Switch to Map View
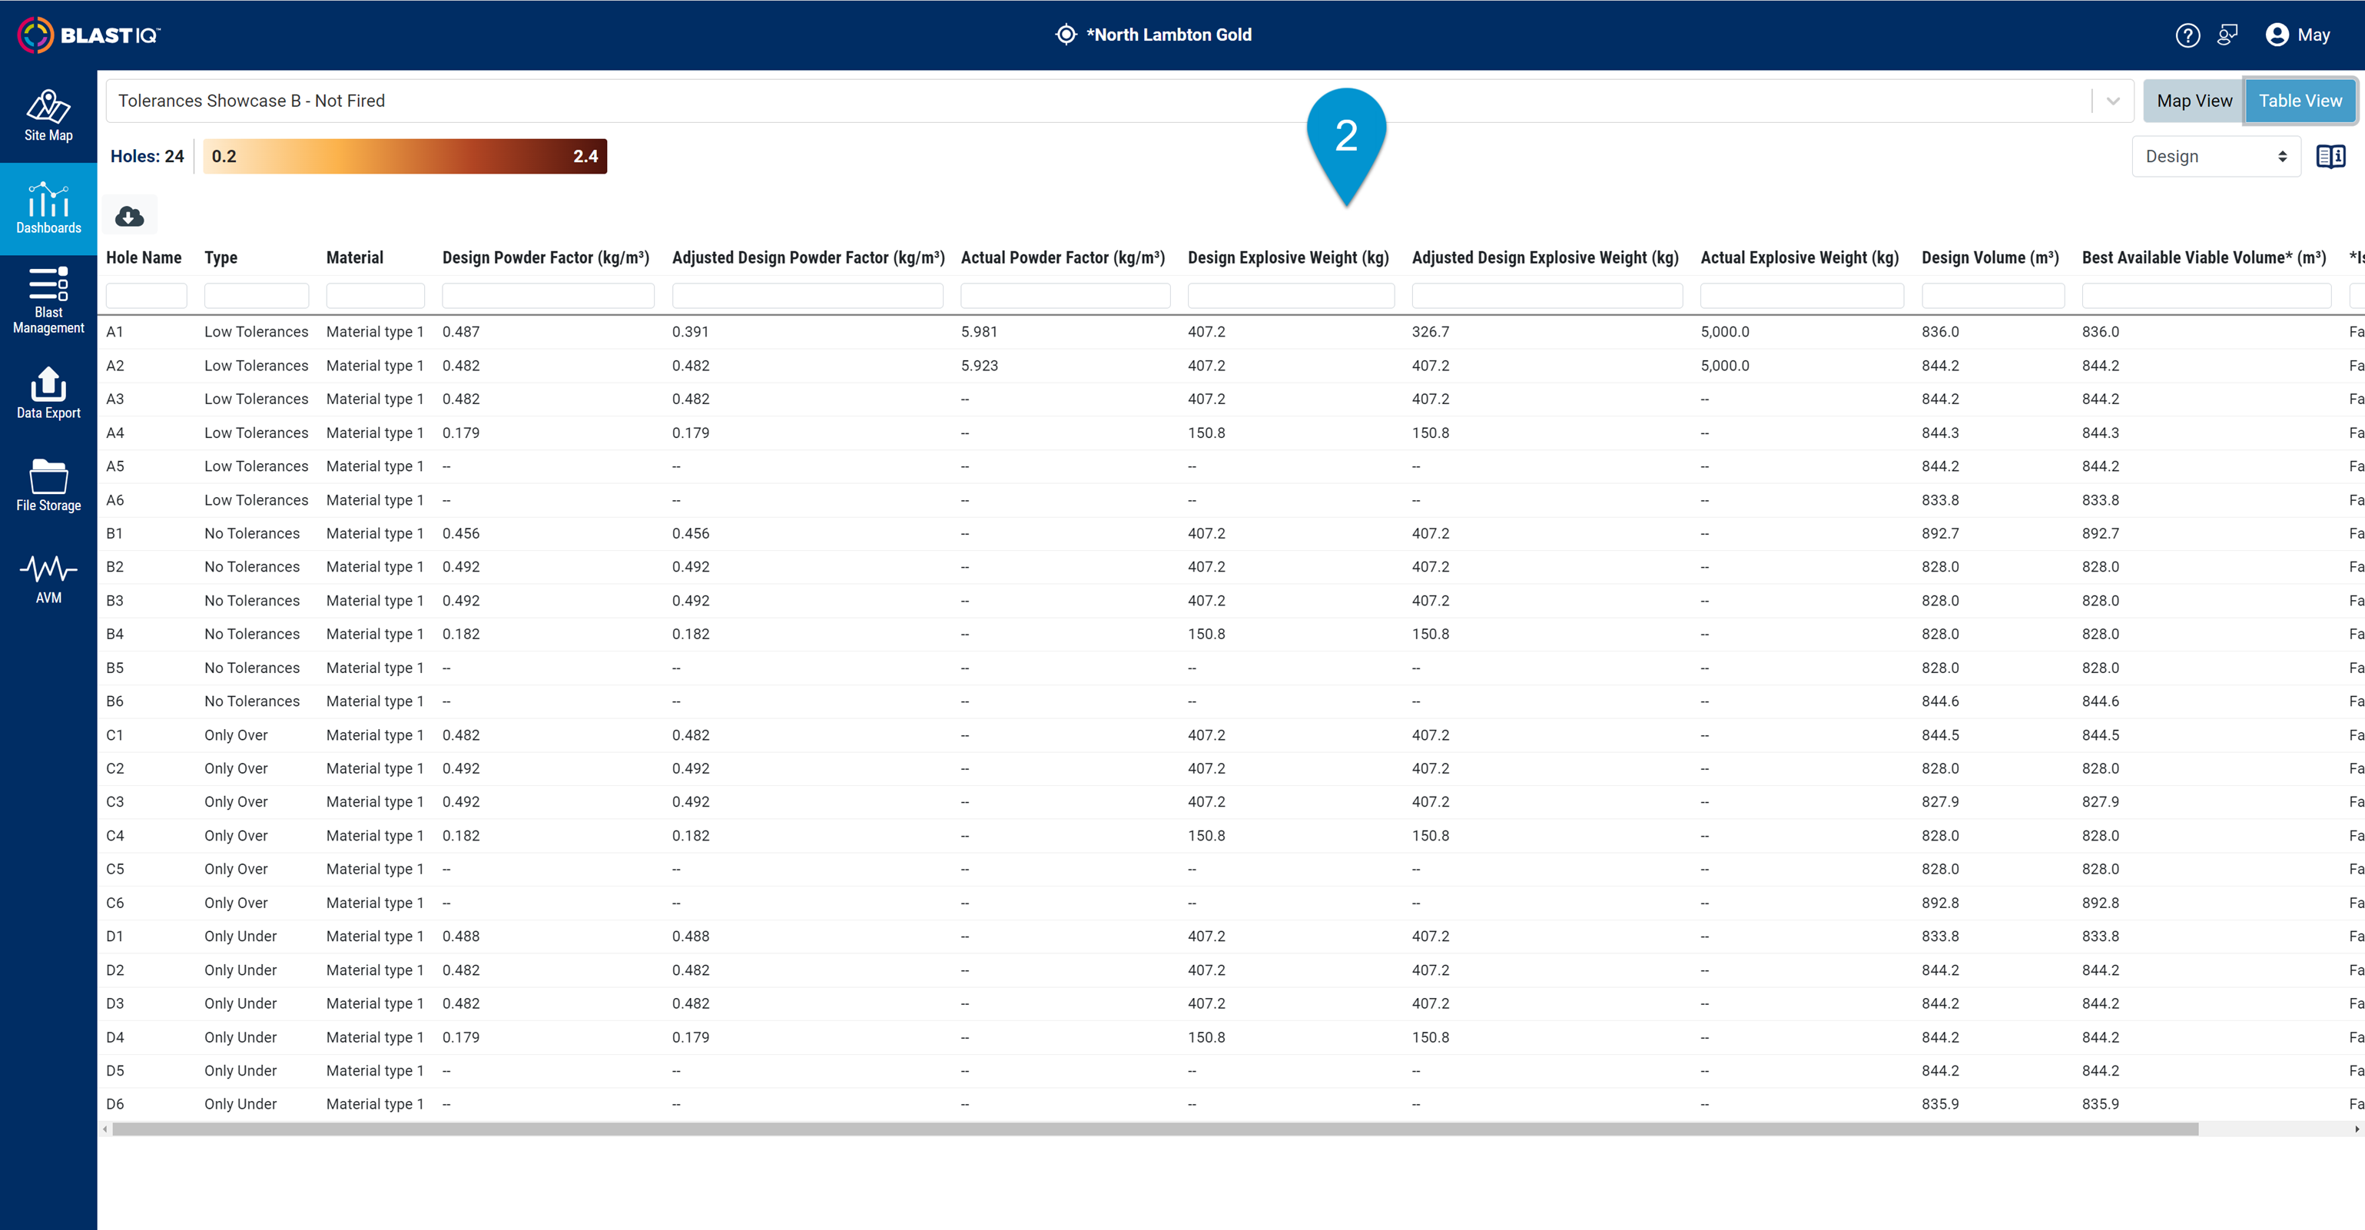The width and height of the screenshot is (2365, 1230). click(x=2194, y=100)
